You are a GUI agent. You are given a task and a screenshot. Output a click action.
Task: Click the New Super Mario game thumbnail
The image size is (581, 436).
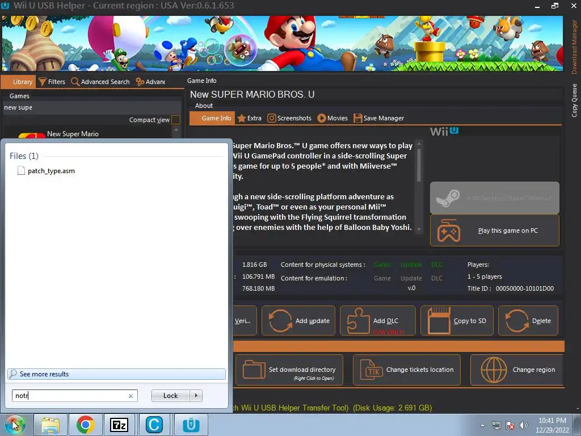32,135
